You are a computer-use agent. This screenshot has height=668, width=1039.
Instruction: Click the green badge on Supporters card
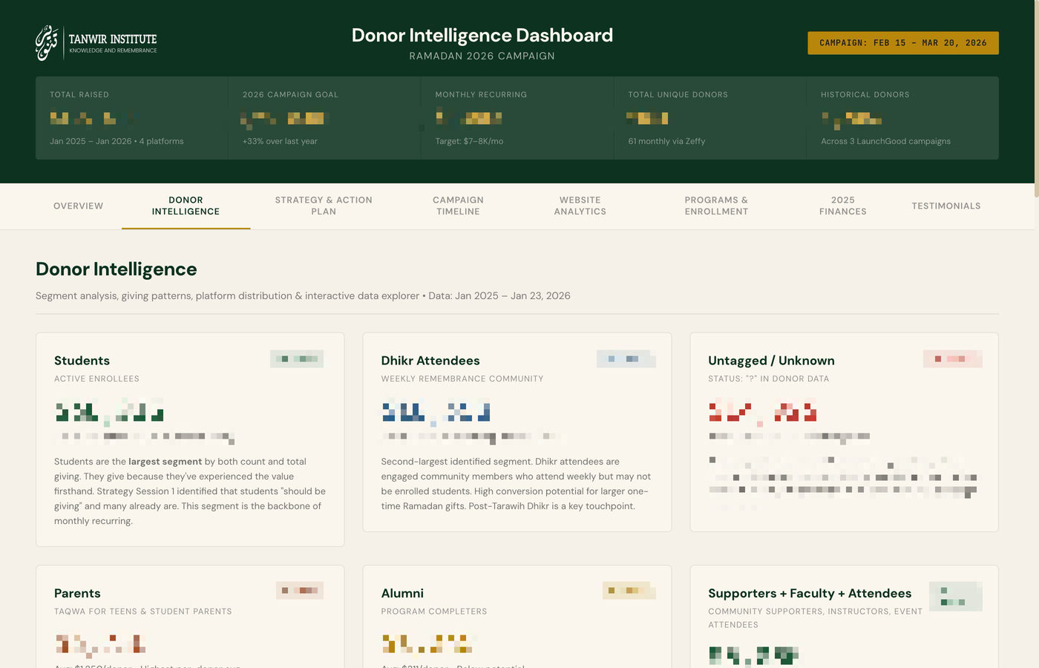point(956,596)
